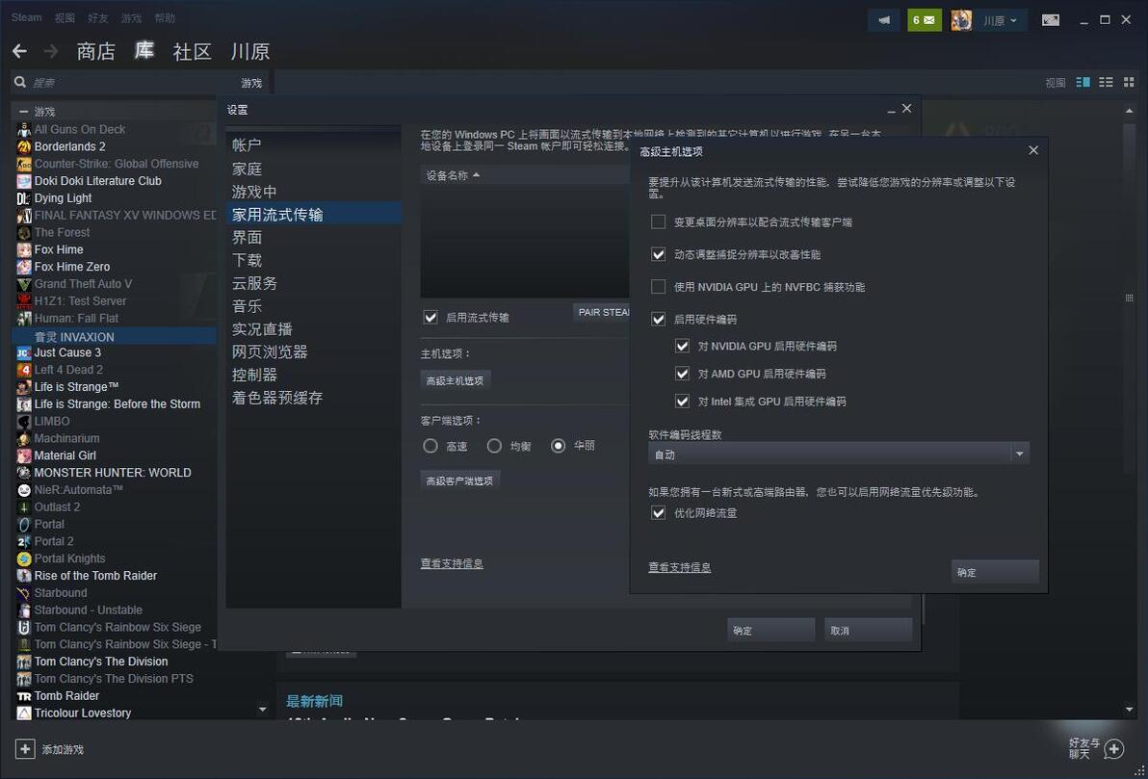This screenshot has height=779, width=1148.
Task: Open the 川原 account dropdown
Action: click(x=1000, y=20)
